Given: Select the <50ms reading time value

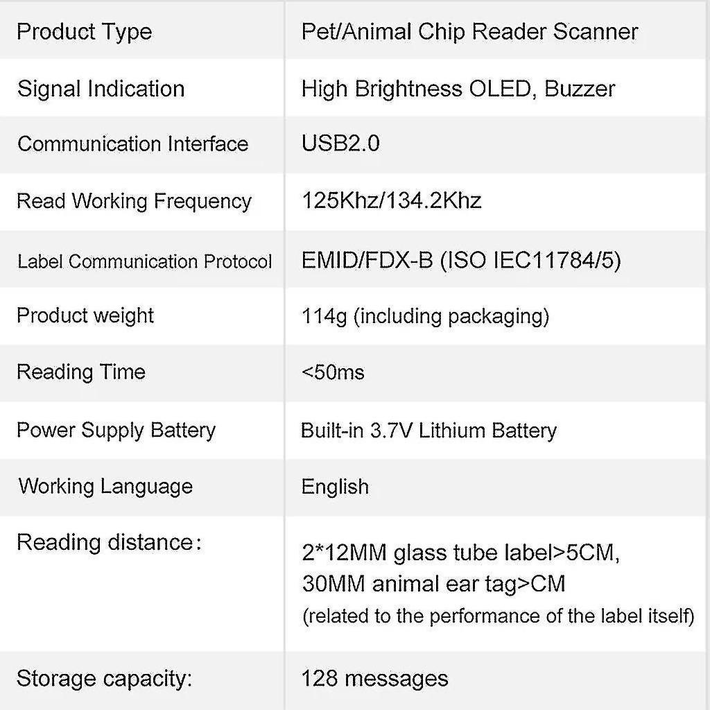Looking at the screenshot, I should [x=333, y=372].
